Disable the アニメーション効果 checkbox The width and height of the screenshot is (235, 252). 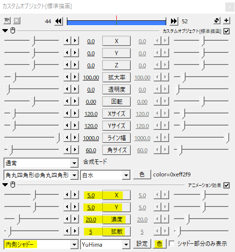coord(226,186)
